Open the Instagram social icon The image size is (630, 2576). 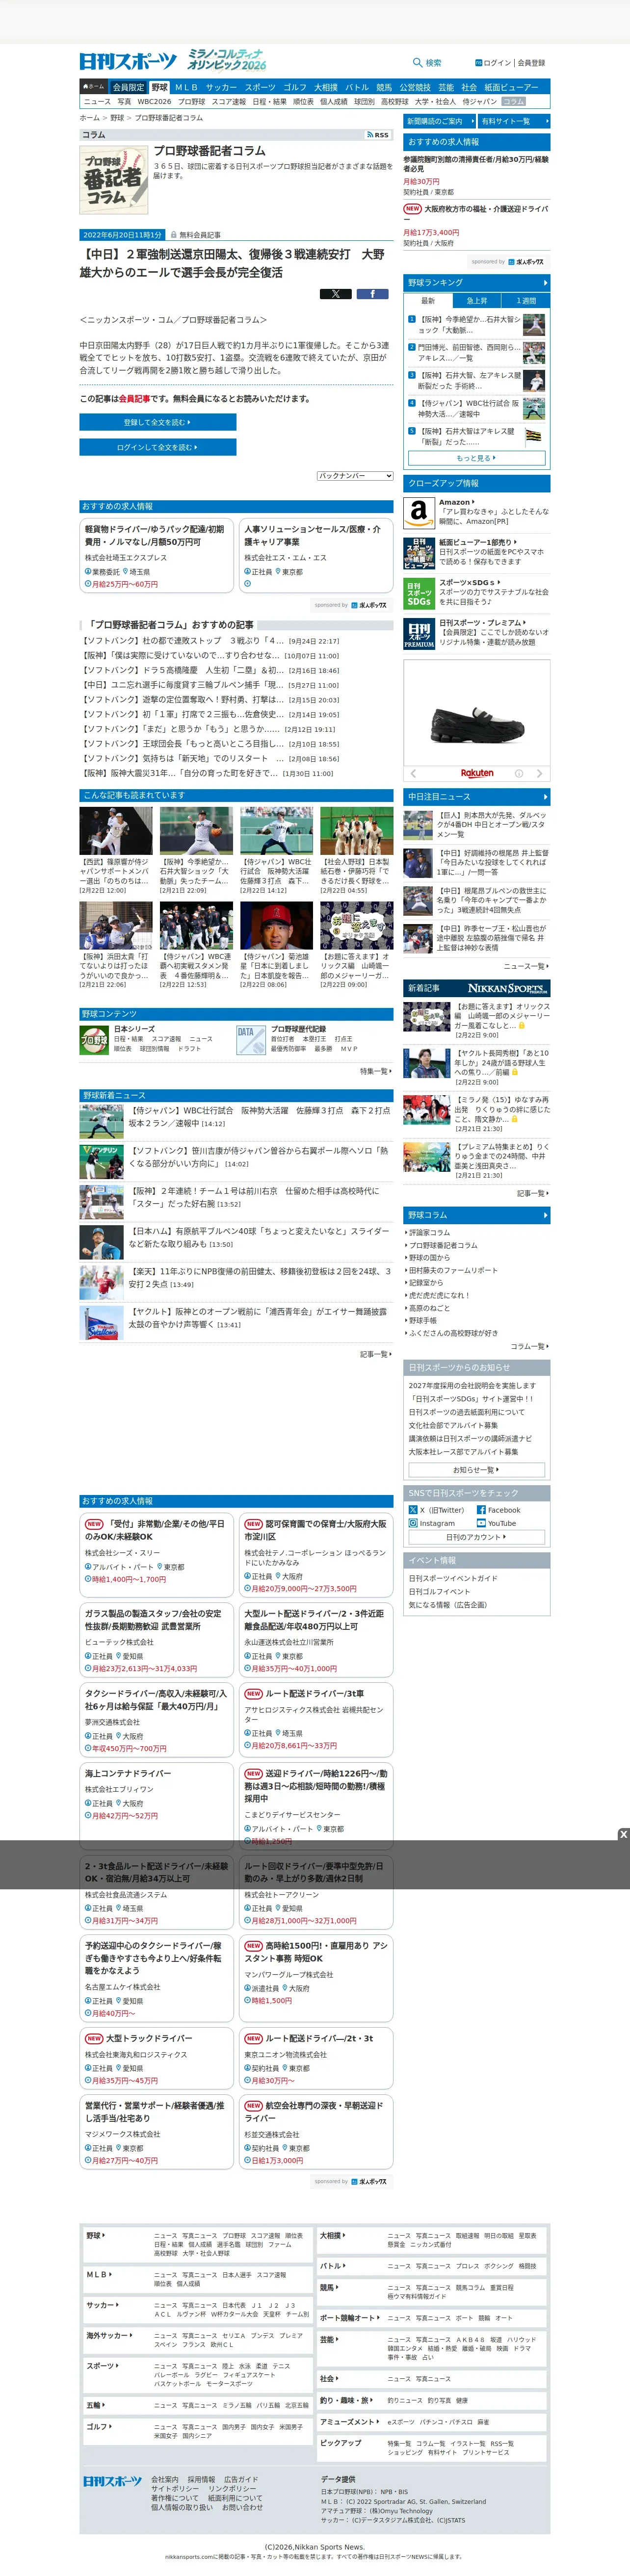pyautogui.click(x=413, y=1523)
